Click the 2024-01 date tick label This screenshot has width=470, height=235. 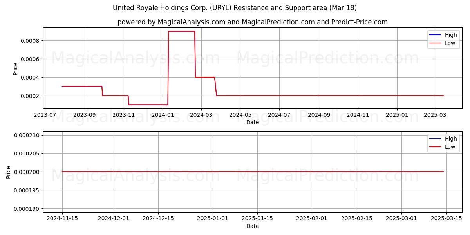tap(163, 115)
